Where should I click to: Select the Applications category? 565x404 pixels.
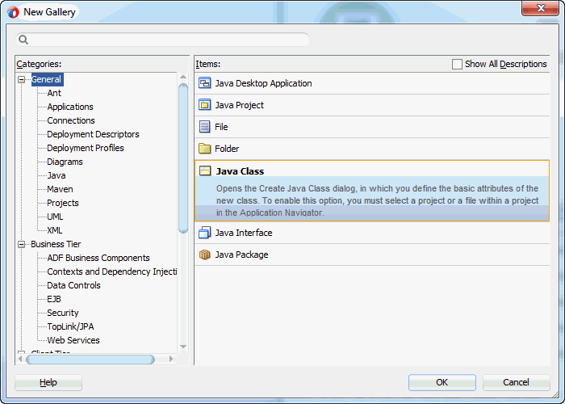tap(70, 107)
